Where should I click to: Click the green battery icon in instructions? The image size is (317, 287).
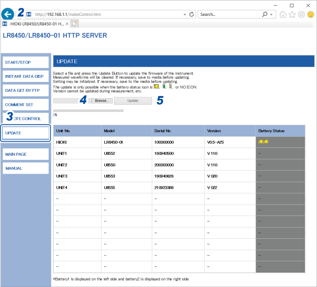coord(164,87)
